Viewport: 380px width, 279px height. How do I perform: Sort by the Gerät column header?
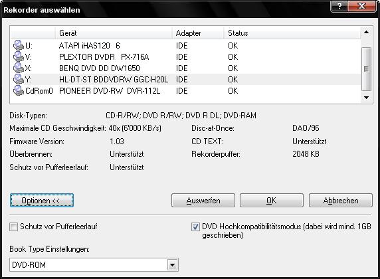click(114, 33)
